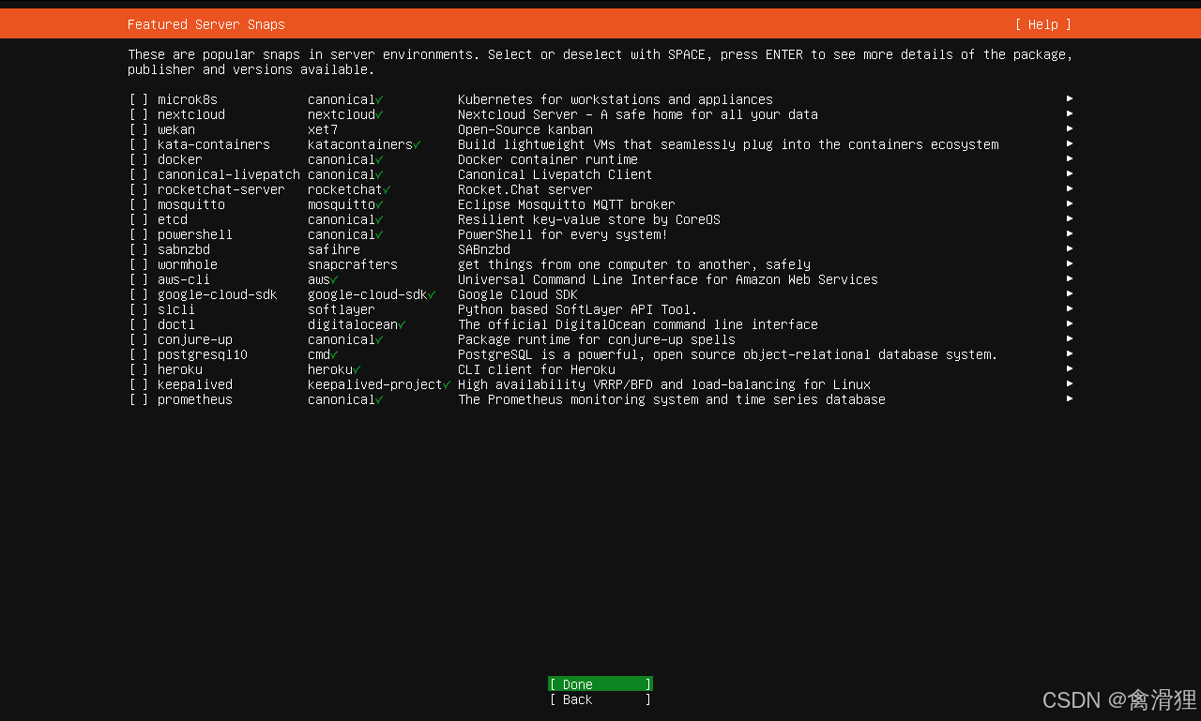
Task: Click description "Rocket.Chat server"
Action: 525,189
